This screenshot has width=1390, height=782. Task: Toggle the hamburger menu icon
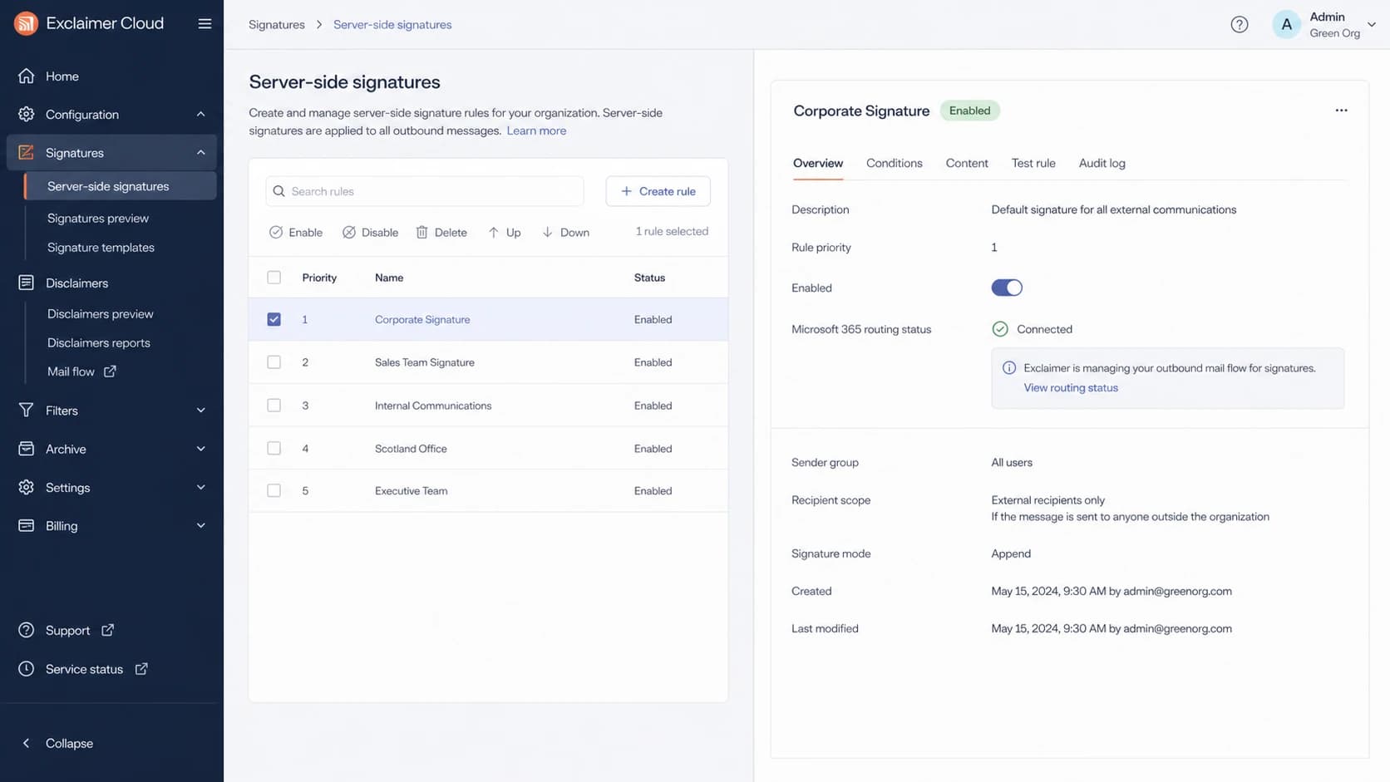tap(205, 23)
